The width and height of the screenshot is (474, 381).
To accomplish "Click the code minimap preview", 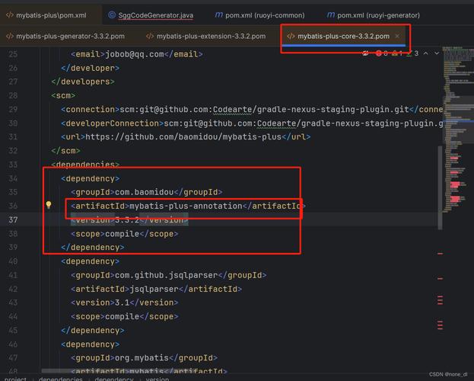I will pos(458,129).
